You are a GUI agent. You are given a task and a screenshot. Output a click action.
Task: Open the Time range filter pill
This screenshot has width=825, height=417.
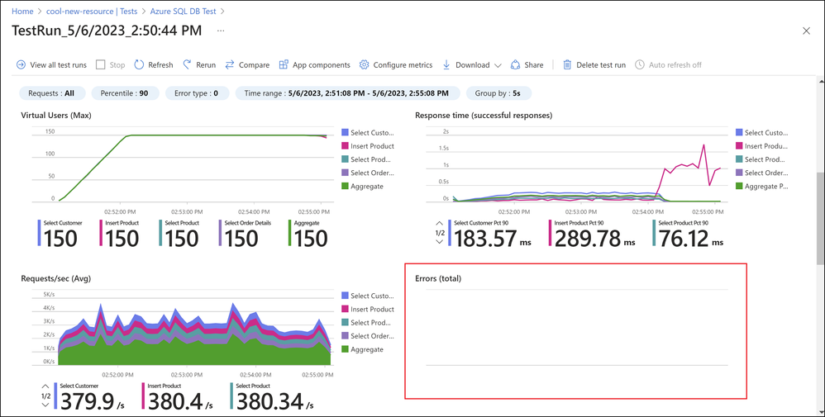click(x=348, y=93)
